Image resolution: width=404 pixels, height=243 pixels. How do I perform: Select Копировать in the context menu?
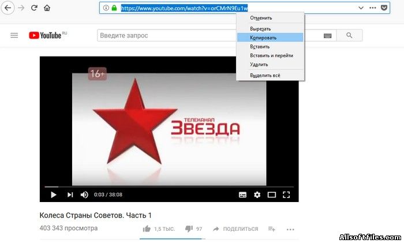click(270, 38)
